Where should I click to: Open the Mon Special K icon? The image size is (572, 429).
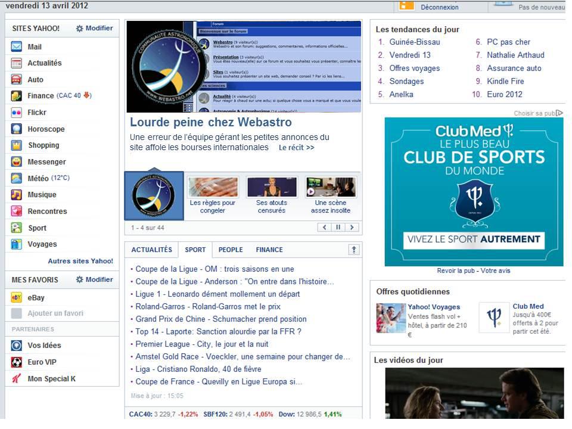[x=17, y=379]
